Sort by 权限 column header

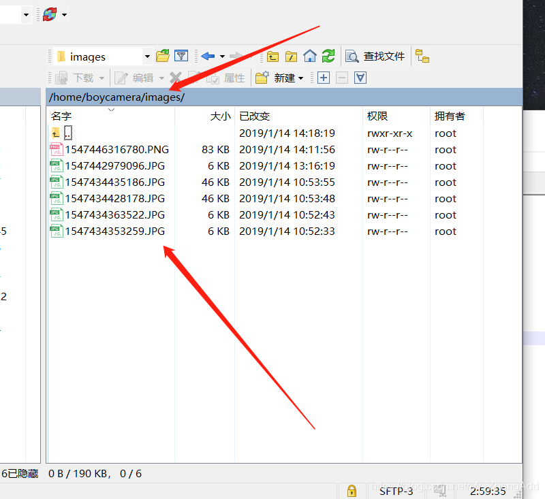[396, 116]
